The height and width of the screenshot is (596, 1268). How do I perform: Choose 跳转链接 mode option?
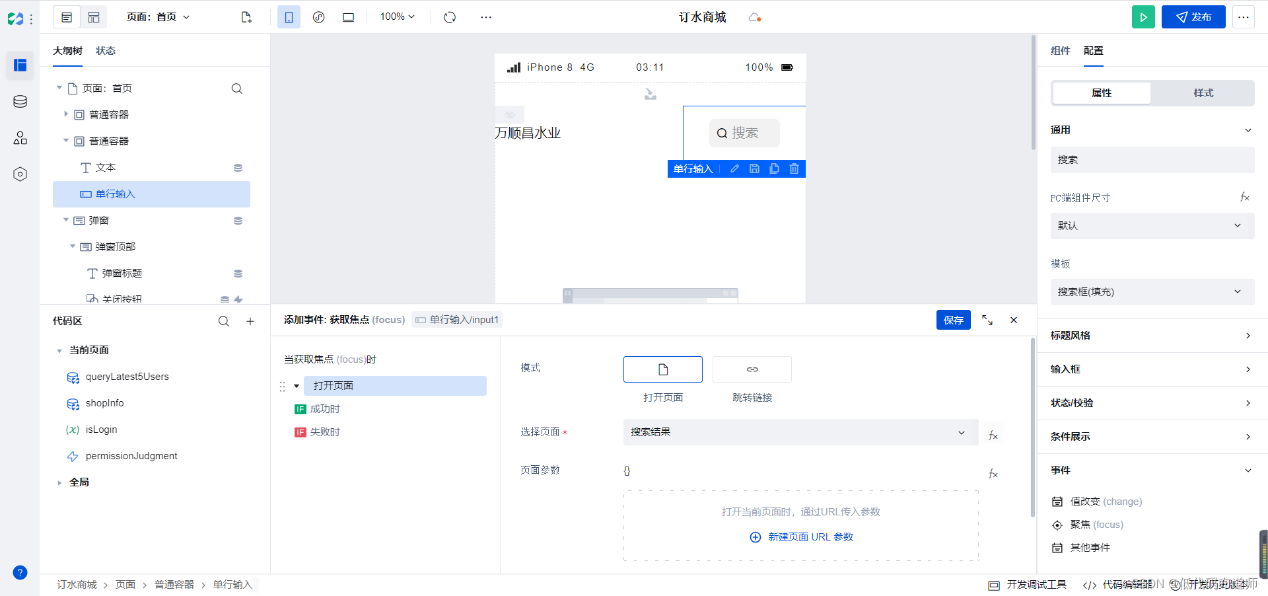[x=752, y=369]
